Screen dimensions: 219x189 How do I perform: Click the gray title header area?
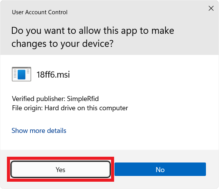coord(109,28)
